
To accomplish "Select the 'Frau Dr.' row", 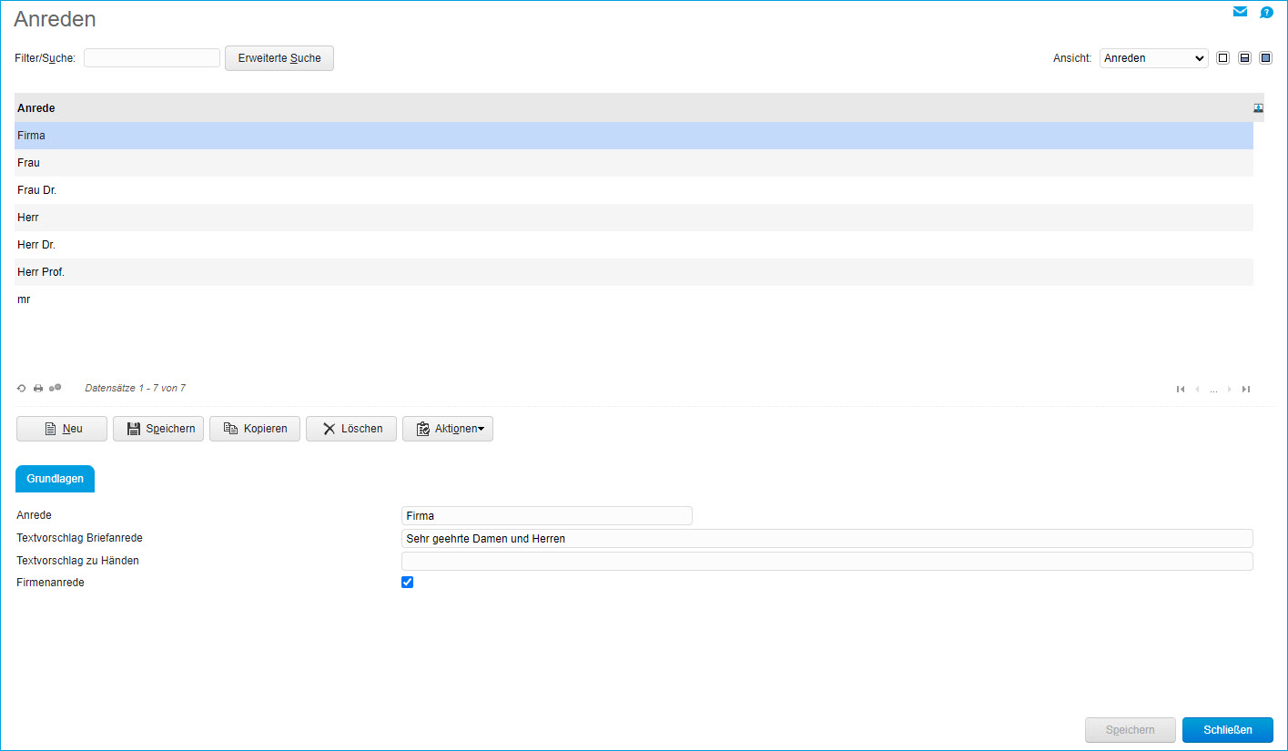I will coord(634,190).
